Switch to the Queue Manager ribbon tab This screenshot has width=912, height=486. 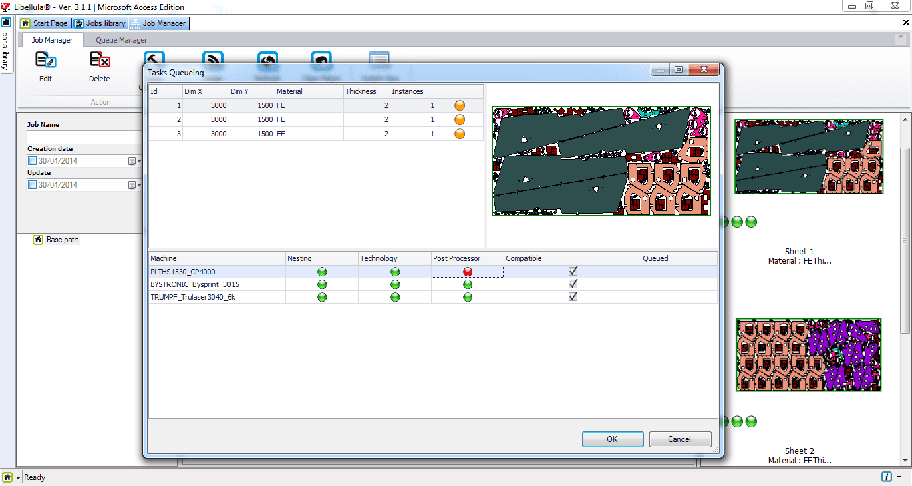(121, 40)
